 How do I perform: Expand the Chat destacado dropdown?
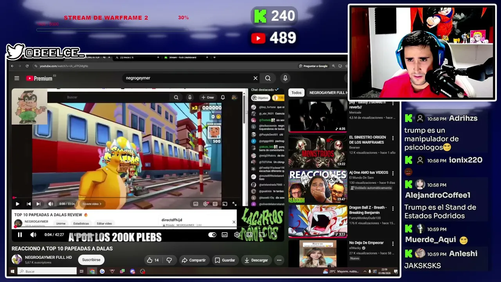point(265,90)
